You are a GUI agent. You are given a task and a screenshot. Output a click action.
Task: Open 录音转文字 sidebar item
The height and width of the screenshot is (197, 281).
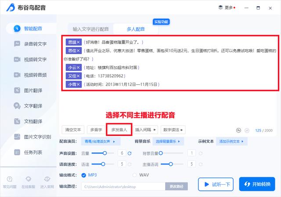pos(30,44)
